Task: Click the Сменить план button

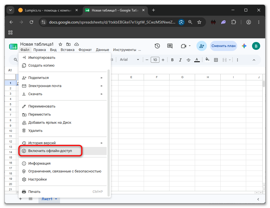Action: (x=223, y=46)
